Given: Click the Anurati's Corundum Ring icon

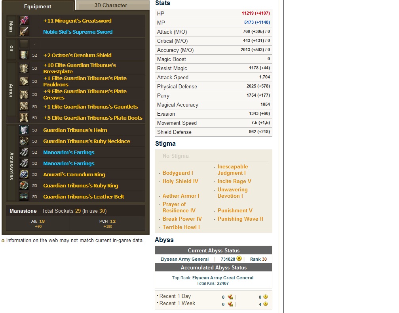Looking at the screenshot, I should (x=24, y=174).
